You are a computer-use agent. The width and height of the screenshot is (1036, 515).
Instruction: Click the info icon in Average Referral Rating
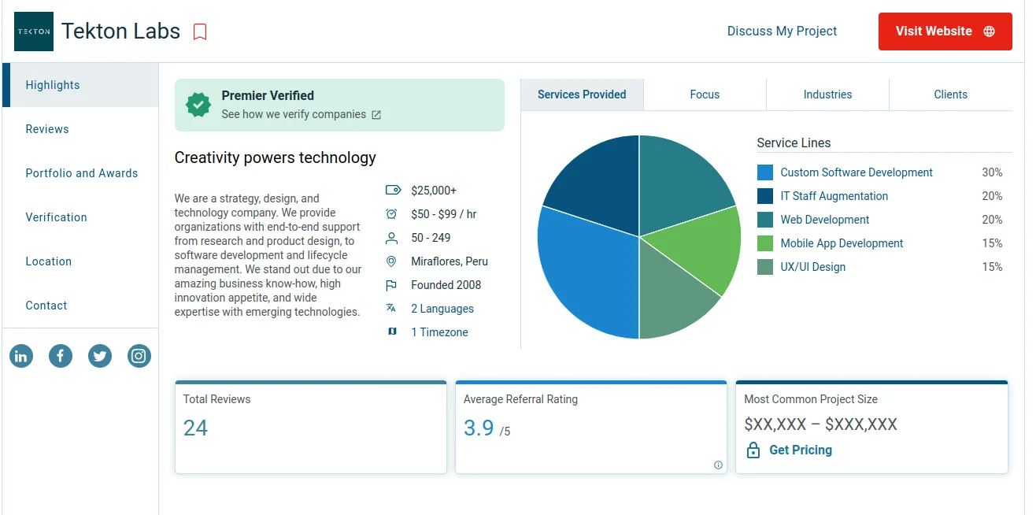(718, 465)
